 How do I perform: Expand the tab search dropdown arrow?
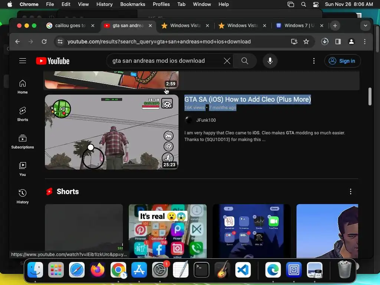click(366, 26)
